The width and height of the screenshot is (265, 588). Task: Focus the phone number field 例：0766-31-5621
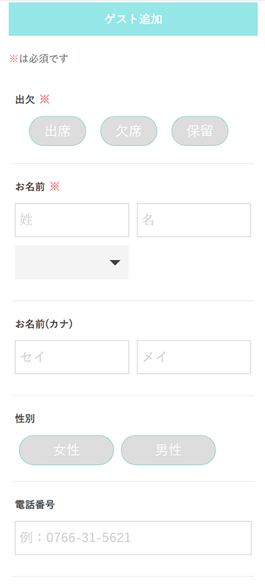tap(133, 538)
